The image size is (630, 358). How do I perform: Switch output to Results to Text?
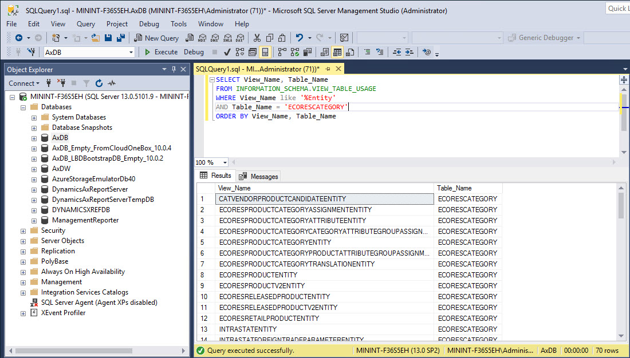click(x=325, y=52)
